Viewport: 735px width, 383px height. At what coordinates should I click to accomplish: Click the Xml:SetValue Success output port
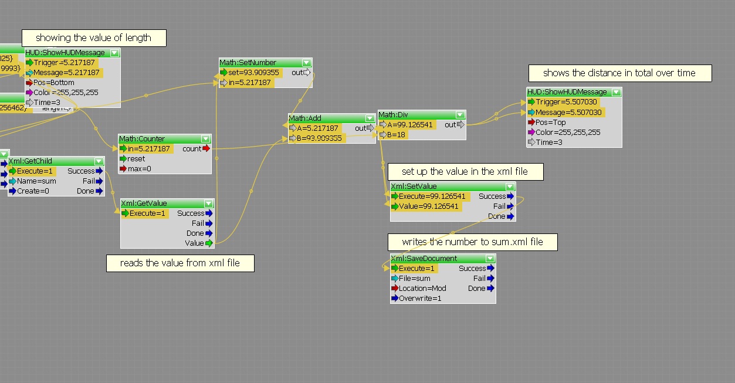click(510, 196)
